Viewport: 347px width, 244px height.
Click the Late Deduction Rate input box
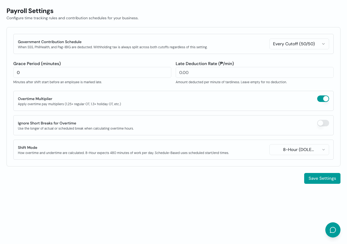click(x=254, y=72)
